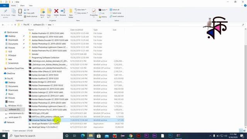Select Adobe Dreamweaver CC 2019 archive

(47, 85)
